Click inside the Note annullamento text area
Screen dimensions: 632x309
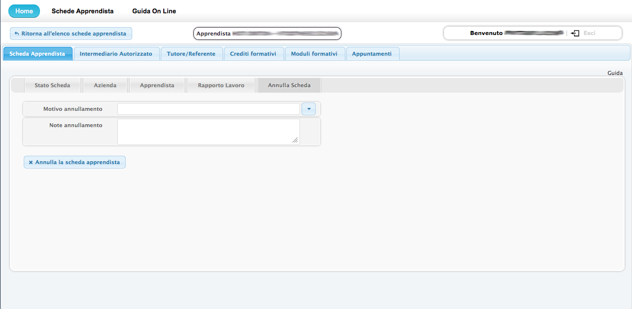point(208,132)
